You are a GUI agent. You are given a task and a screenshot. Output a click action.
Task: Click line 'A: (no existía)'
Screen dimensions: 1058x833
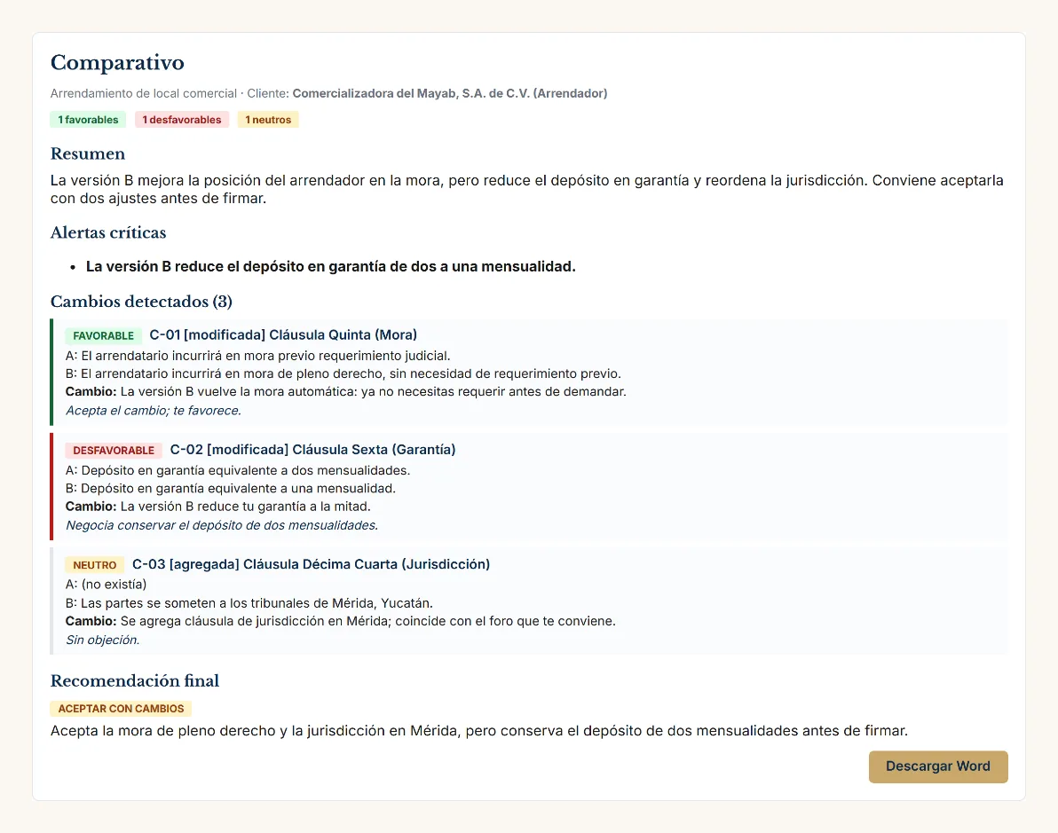coord(106,584)
